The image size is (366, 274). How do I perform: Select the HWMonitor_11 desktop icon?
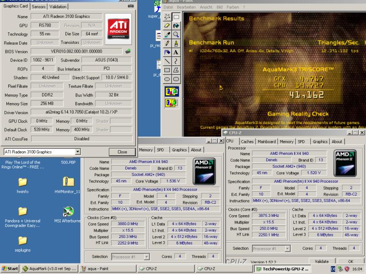pos(67,185)
